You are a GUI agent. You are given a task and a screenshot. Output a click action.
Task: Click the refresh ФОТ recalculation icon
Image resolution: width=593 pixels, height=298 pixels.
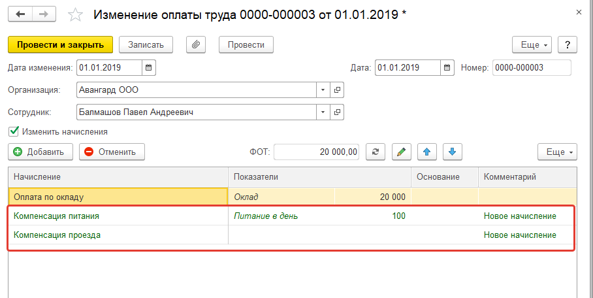coord(375,152)
